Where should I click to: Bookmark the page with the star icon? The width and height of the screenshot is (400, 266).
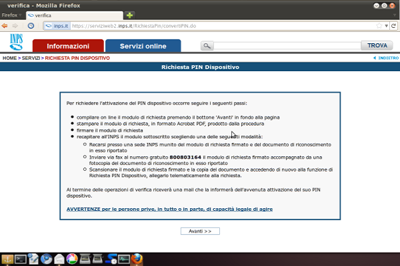pos(379,26)
